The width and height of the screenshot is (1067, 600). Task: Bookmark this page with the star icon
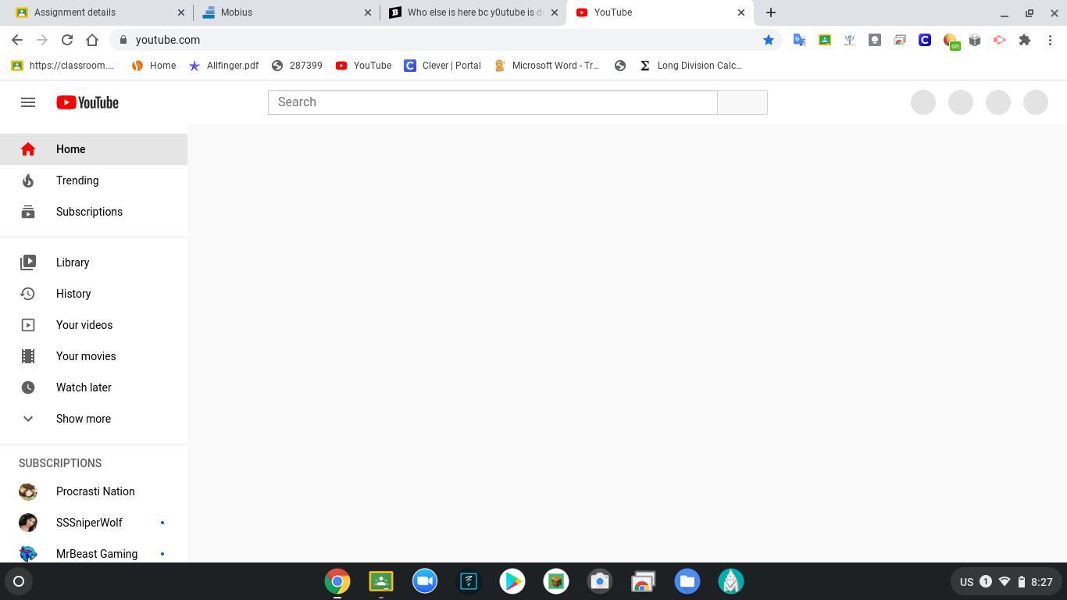click(768, 40)
